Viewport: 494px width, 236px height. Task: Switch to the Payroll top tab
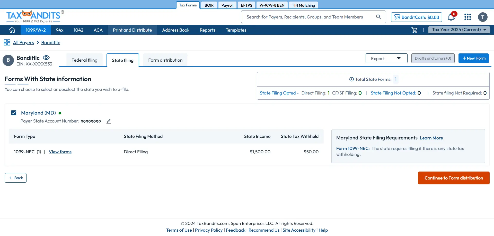tap(227, 5)
